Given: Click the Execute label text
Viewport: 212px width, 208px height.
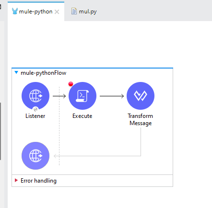Looking at the screenshot, I should coord(82,116).
